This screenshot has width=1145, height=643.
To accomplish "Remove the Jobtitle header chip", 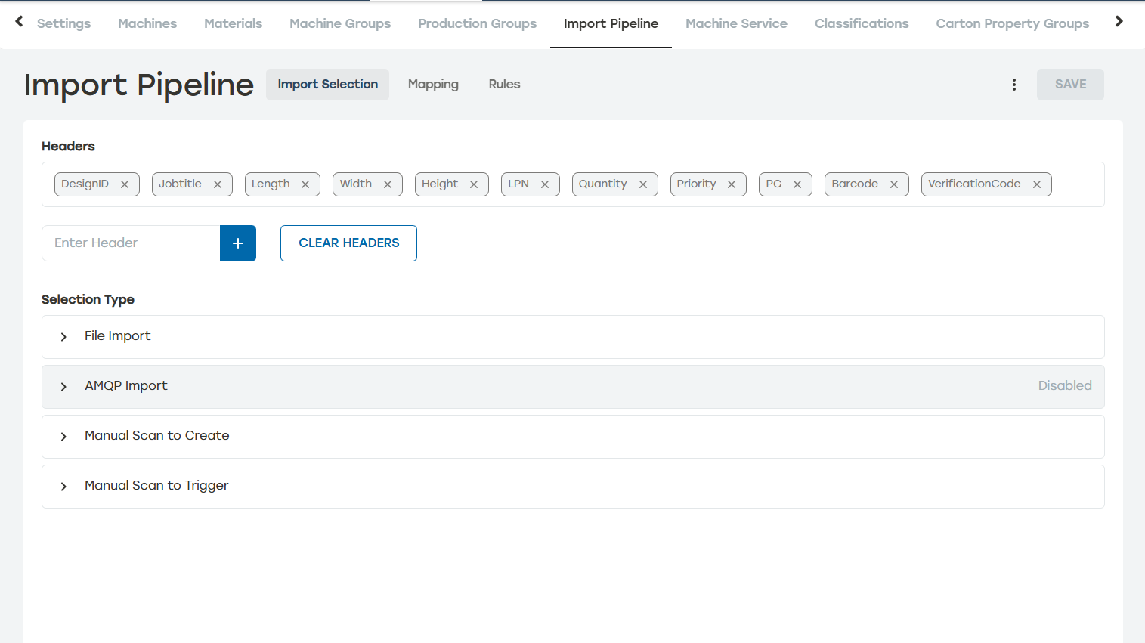I will click(x=218, y=184).
